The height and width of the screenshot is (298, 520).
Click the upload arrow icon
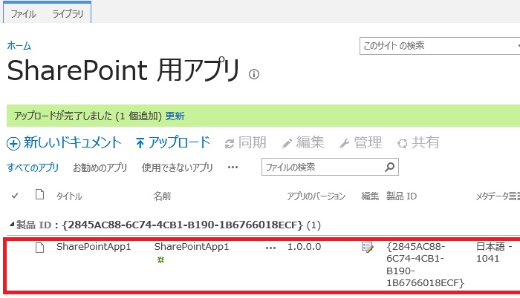[x=140, y=143]
